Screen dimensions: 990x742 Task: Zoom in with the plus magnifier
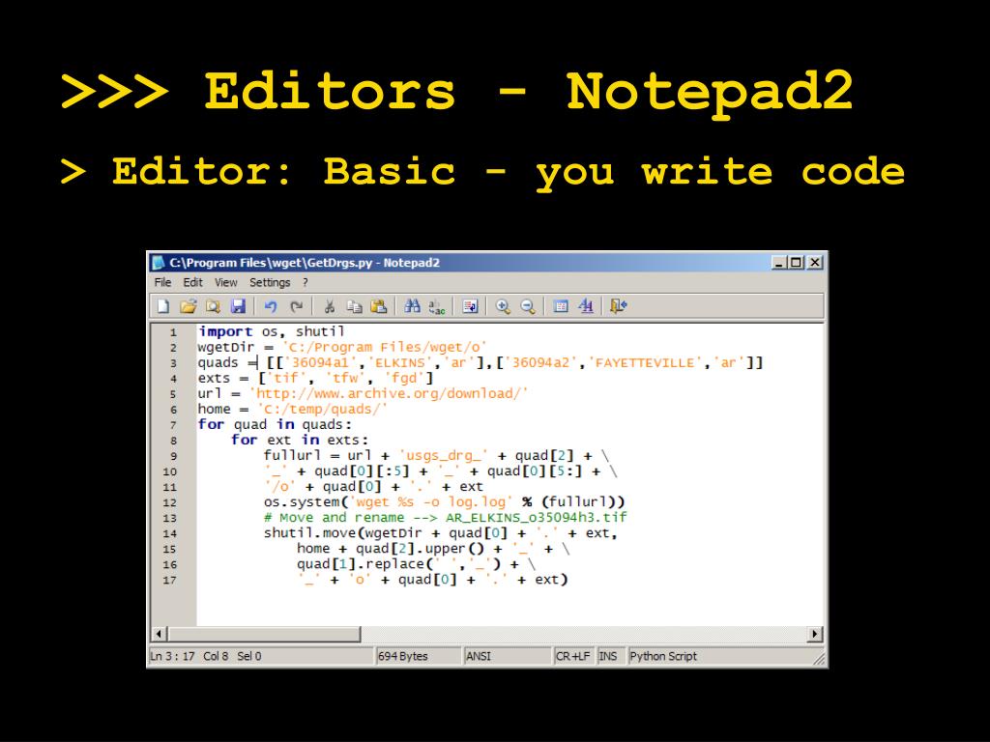(x=503, y=306)
